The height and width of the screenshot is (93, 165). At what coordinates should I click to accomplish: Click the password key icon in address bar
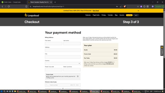pyautogui.click(x=117, y=6)
